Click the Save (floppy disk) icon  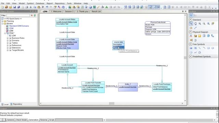pos(14,7)
